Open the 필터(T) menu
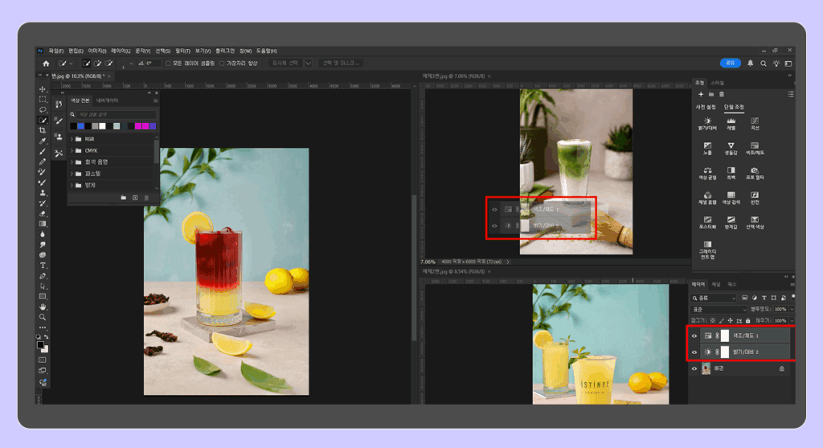This screenshot has width=823, height=448. (x=182, y=51)
